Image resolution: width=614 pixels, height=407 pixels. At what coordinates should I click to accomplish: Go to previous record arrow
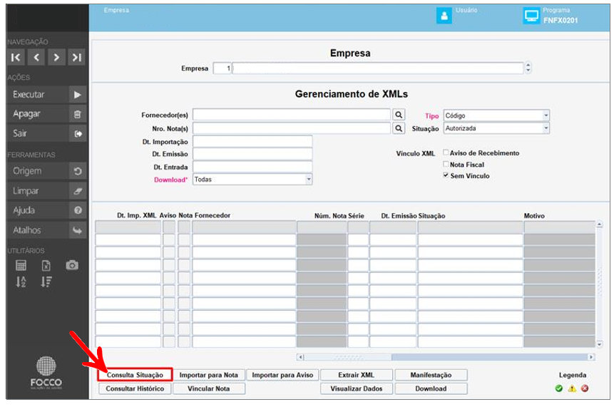tap(36, 58)
